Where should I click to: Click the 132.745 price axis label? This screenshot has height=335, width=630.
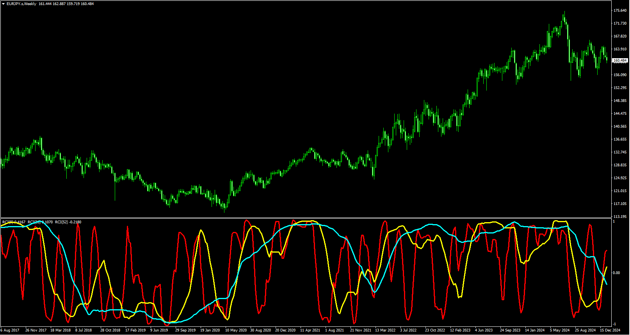click(620, 152)
